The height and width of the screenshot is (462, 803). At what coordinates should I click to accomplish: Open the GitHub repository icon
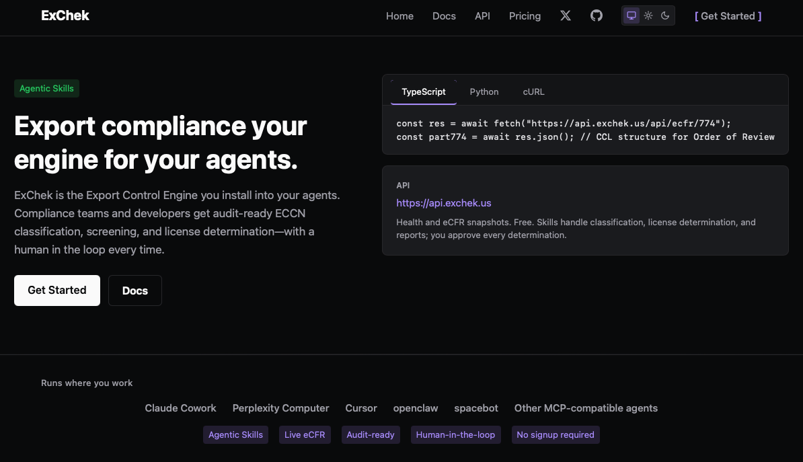coord(597,15)
